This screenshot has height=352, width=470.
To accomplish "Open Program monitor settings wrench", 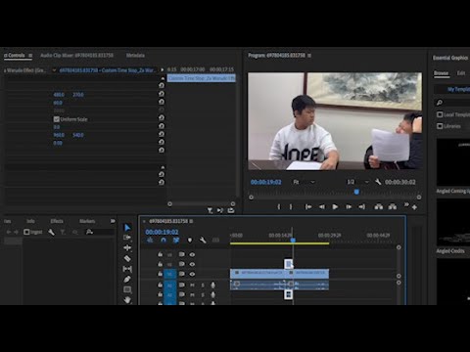I will click(378, 182).
